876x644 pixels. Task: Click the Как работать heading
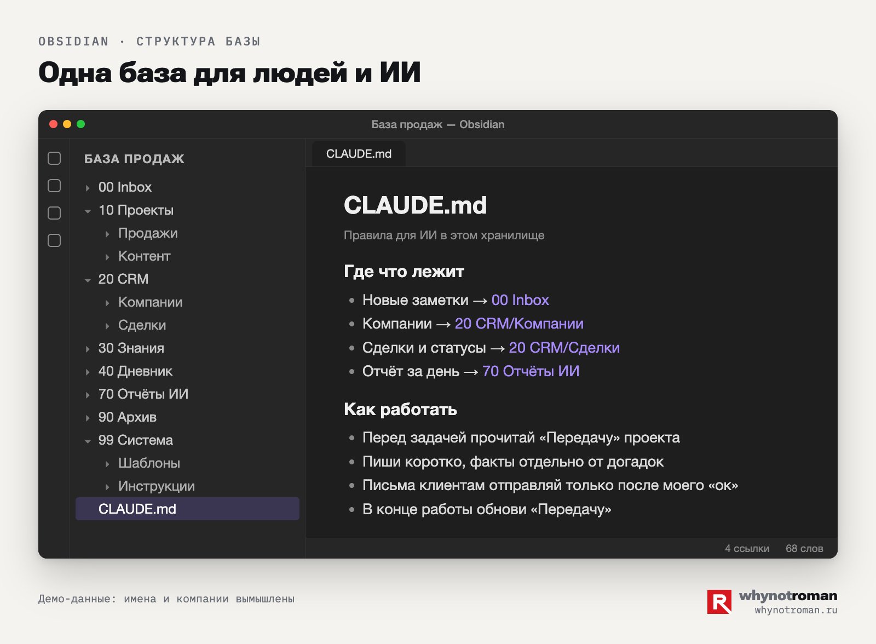click(400, 410)
